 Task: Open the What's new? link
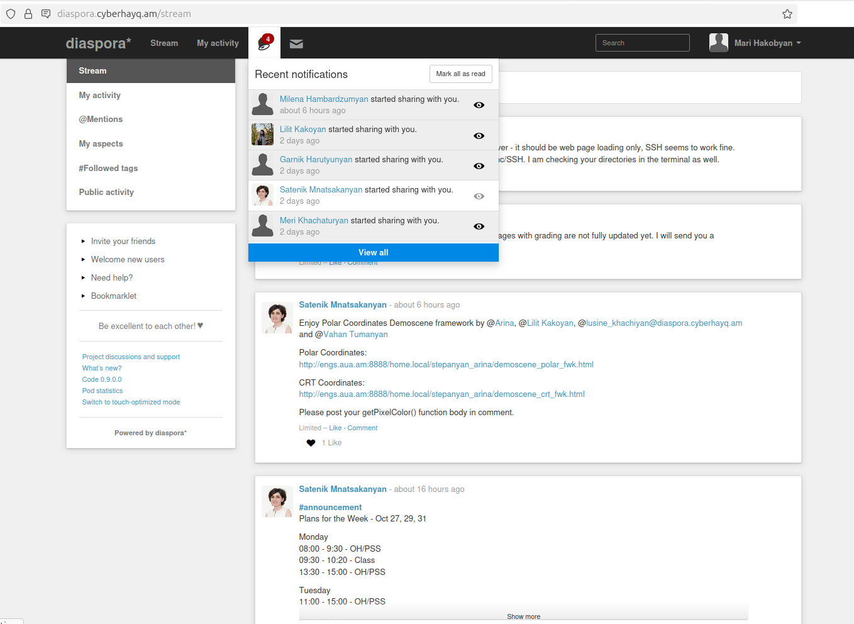click(102, 369)
